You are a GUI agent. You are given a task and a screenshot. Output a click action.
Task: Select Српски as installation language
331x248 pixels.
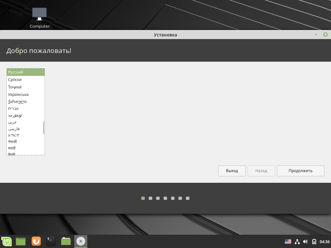click(x=15, y=79)
